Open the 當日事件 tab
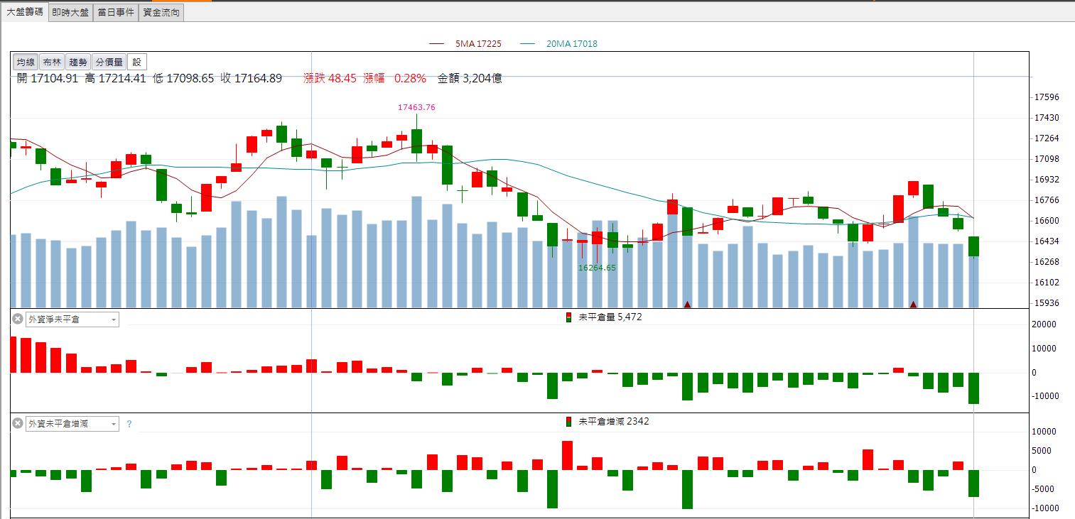The height and width of the screenshot is (519, 1075). tap(116, 12)
